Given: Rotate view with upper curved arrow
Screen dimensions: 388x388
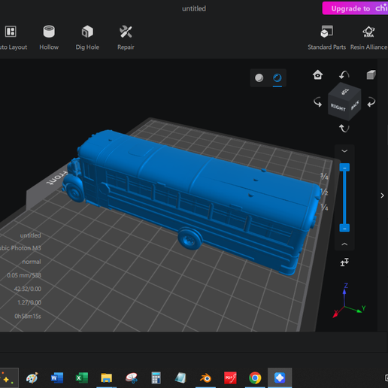Looking at the screenshot, I should tap(344, 74).
